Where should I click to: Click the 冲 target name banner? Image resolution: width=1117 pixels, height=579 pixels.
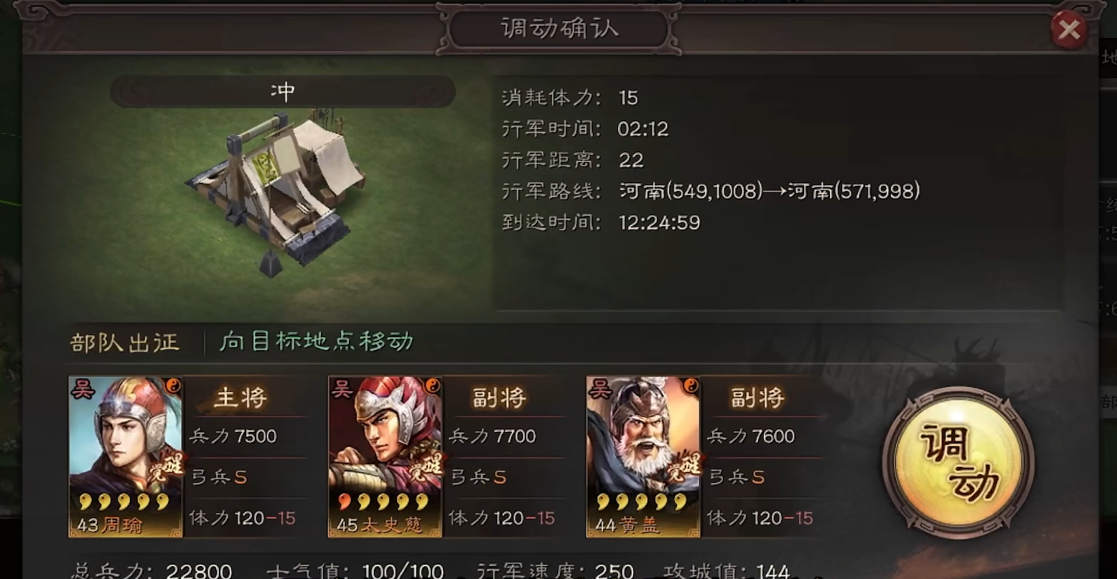point(283,92)
